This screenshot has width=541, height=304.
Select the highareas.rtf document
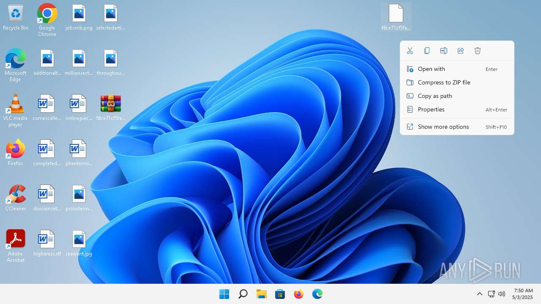47,243
